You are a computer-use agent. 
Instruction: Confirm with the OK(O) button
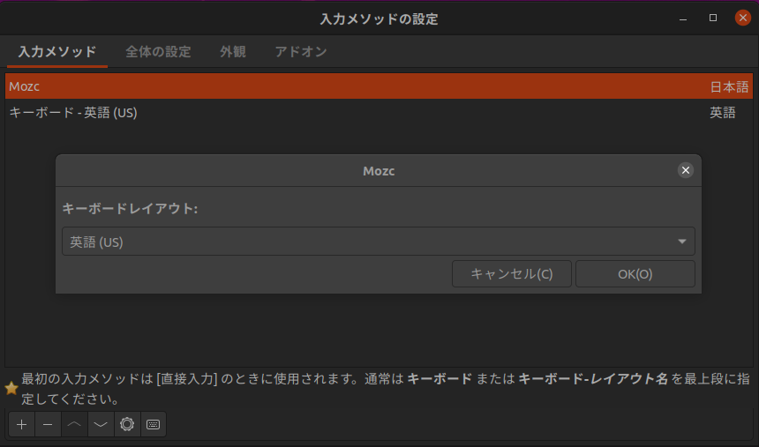pyautogui.click(x=635, y=274)
